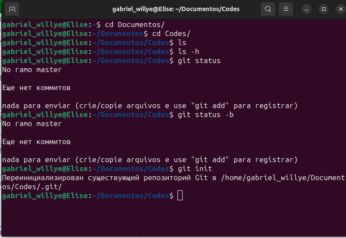Click the second 'nada para enviar' output line
The height and width of the screenshot is (238, 346).
(x=150, y=160)
